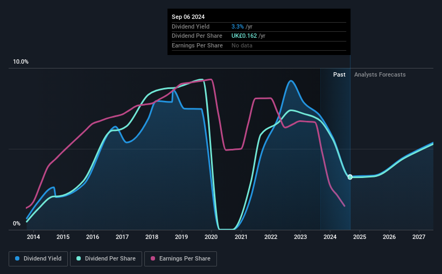Click the 2025 x-axis label

[x=360, y=237]
